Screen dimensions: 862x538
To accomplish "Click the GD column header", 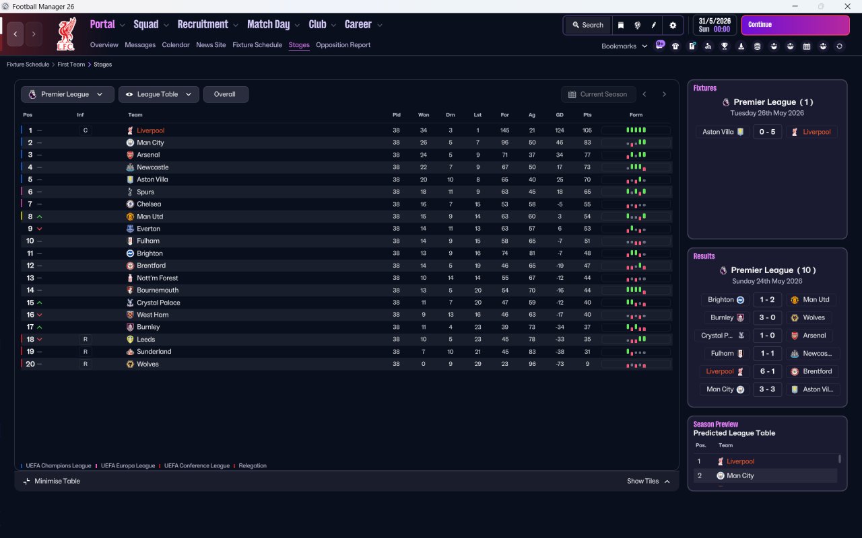I will 560,115.
